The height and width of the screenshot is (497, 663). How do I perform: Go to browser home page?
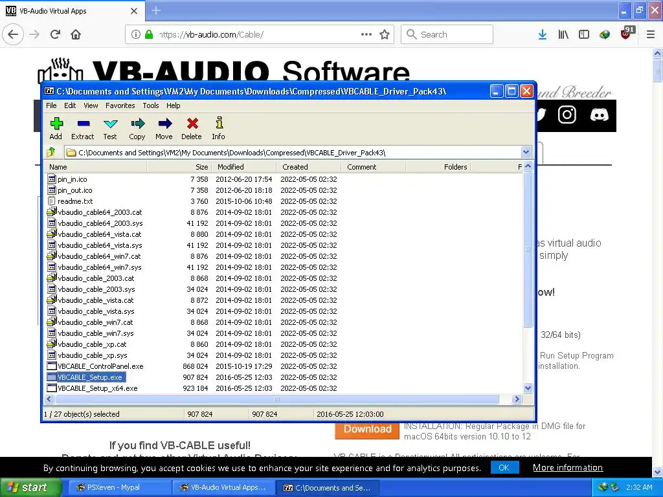pyautogui.click(x=76, y=34)
